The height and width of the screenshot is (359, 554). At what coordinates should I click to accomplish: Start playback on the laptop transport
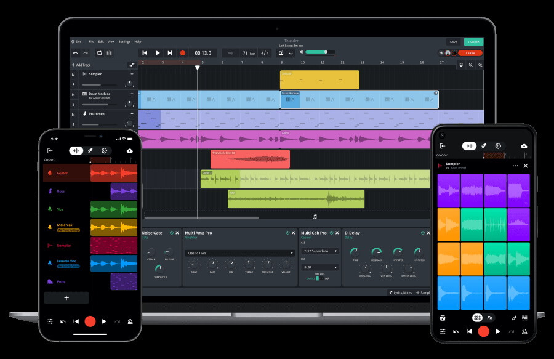(158, 53)
